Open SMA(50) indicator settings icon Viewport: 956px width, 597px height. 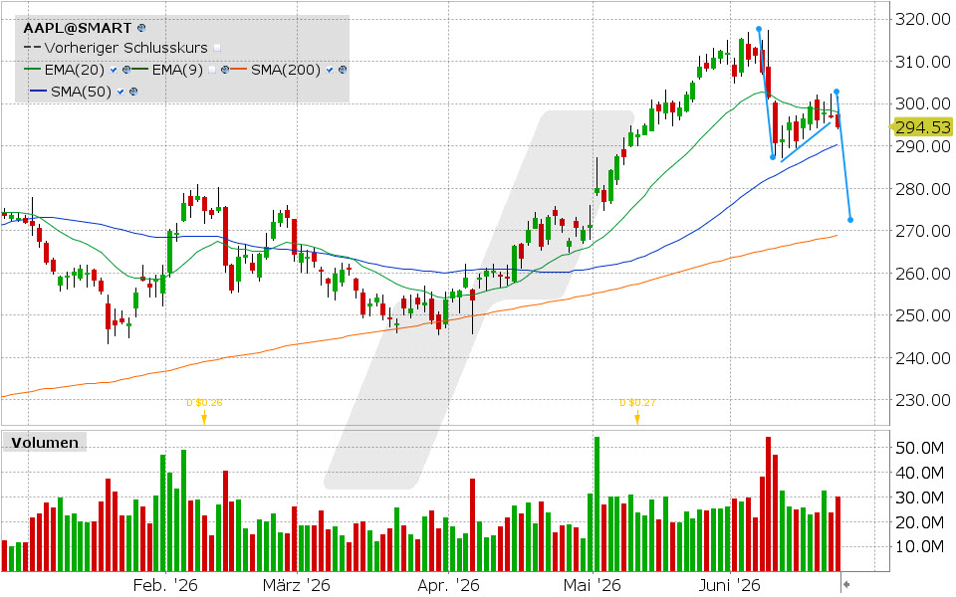tap(133, 92)
